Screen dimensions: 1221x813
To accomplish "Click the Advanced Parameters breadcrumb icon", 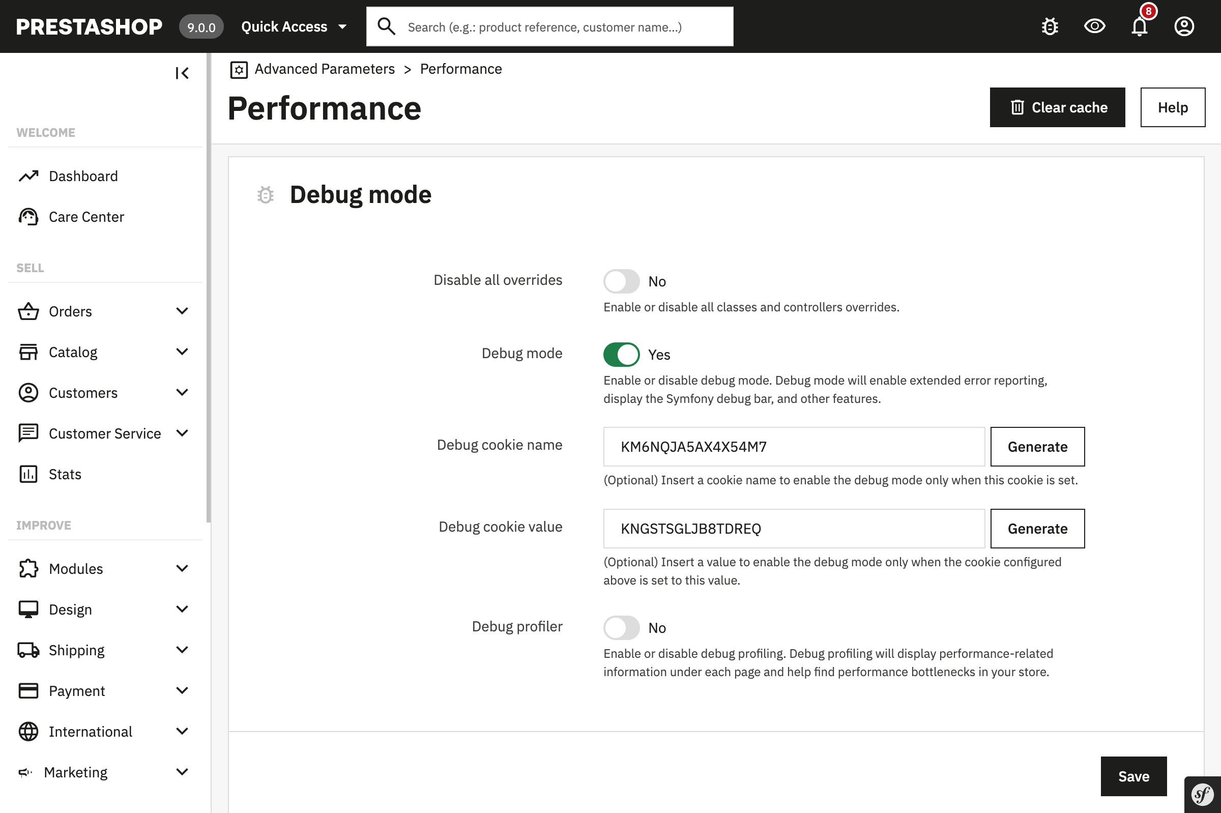I will tap(239, 70).
